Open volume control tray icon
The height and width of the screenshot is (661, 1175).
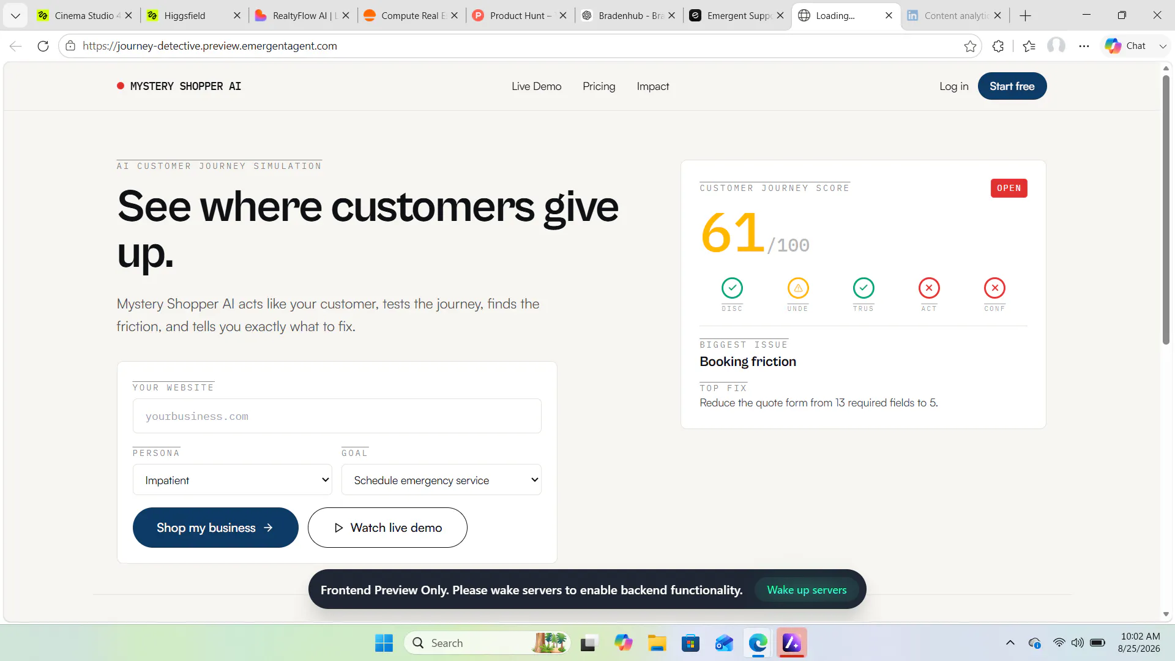(1078, 643)
